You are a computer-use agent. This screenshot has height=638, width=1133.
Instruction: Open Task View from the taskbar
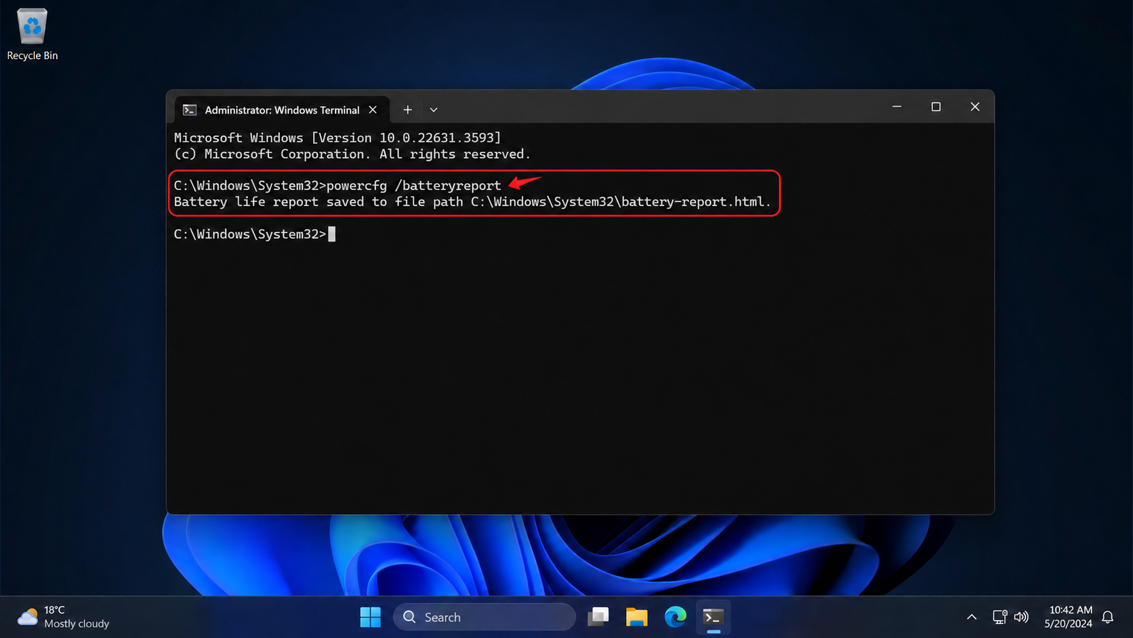(x=598, y=617)
